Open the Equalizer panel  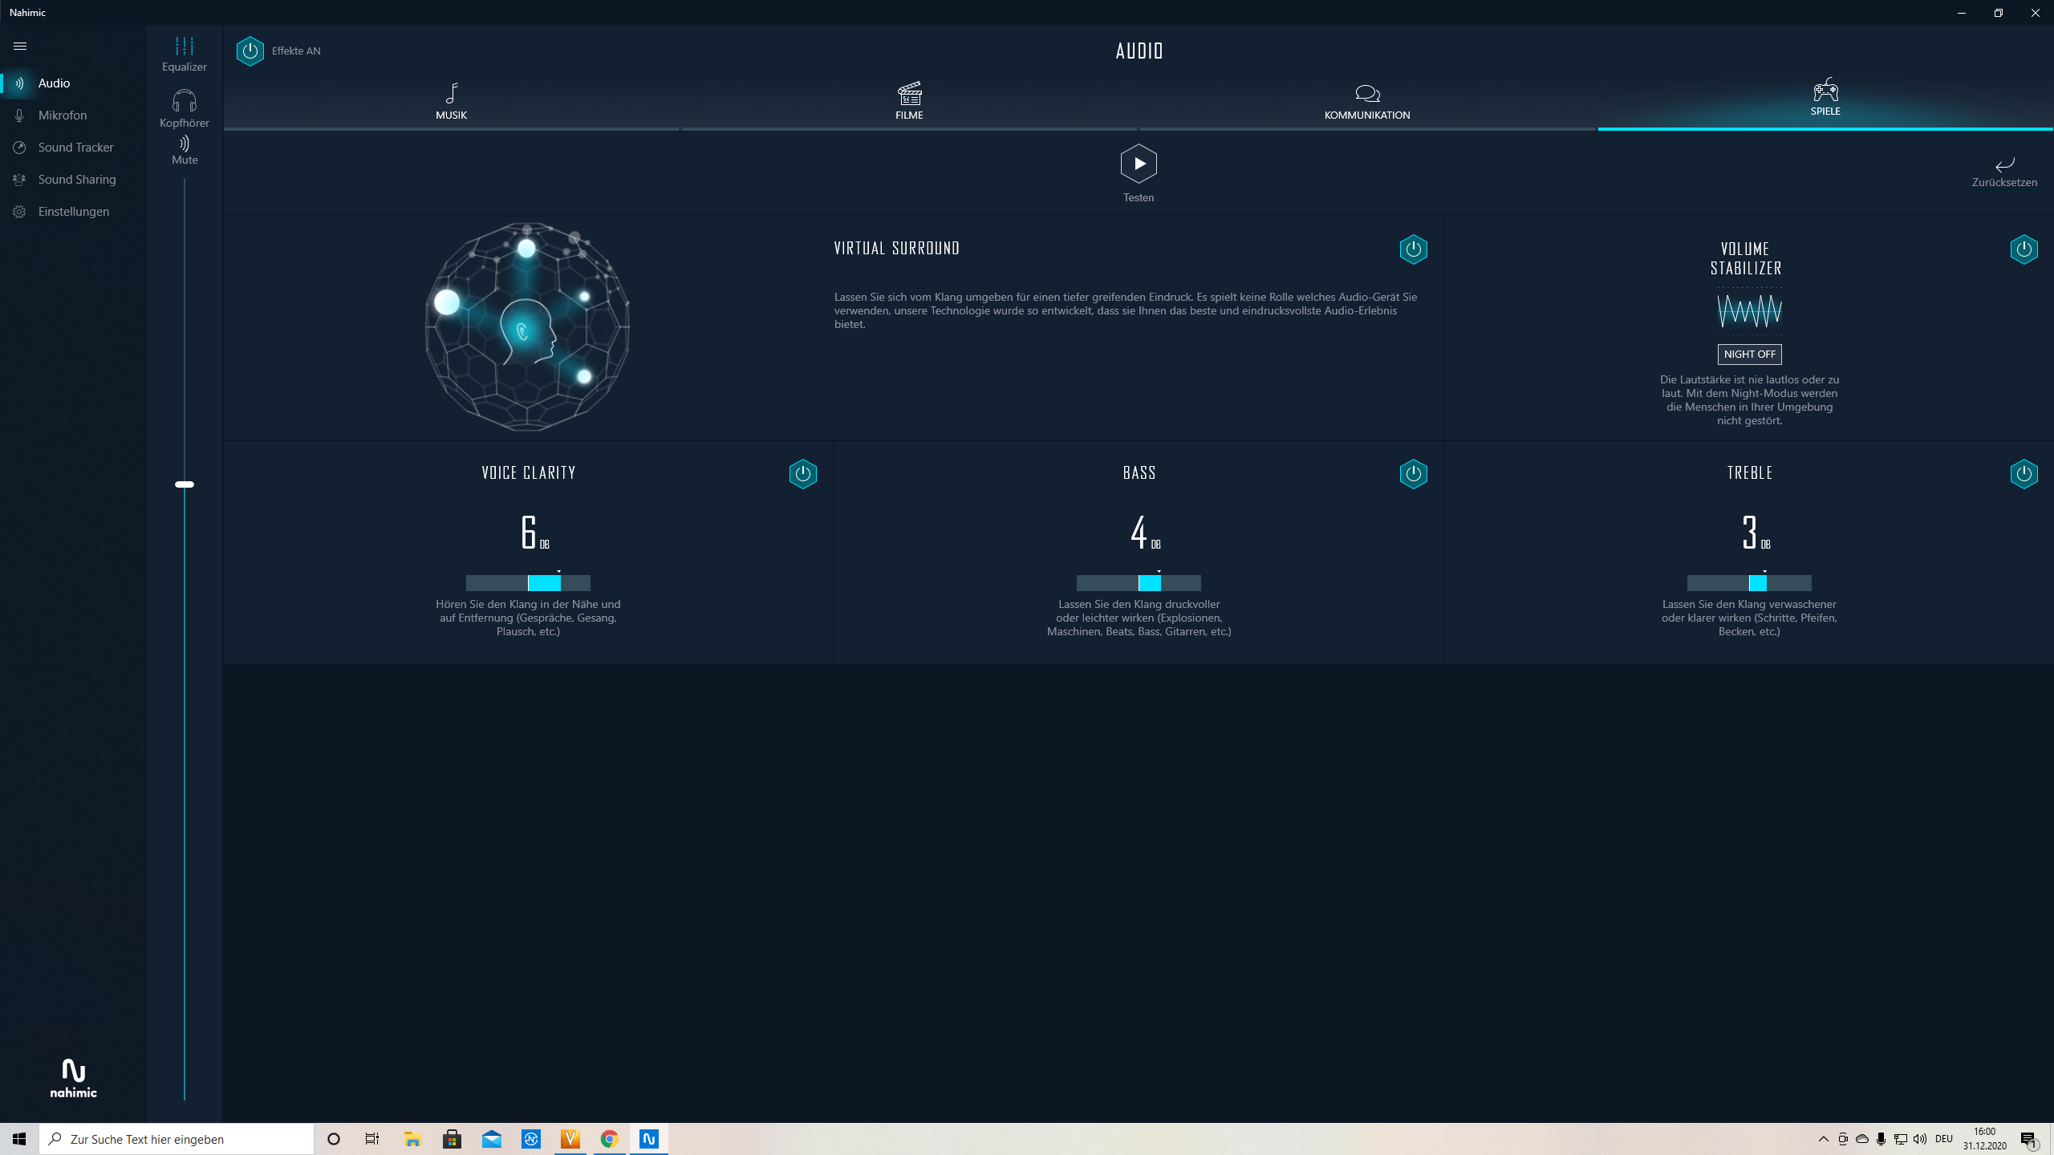pos(184,54)
